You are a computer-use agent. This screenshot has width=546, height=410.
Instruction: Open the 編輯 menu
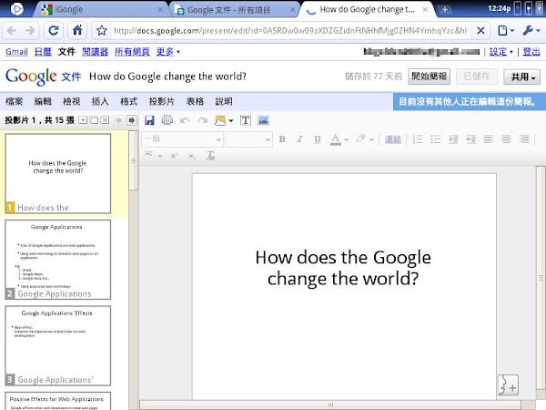[43, 101]
